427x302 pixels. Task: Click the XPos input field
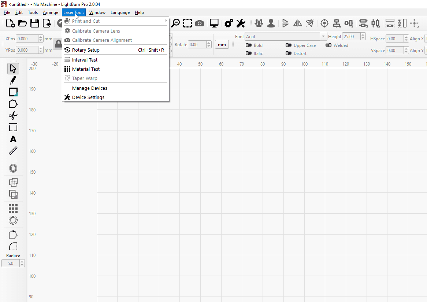[x=27, y=39]
